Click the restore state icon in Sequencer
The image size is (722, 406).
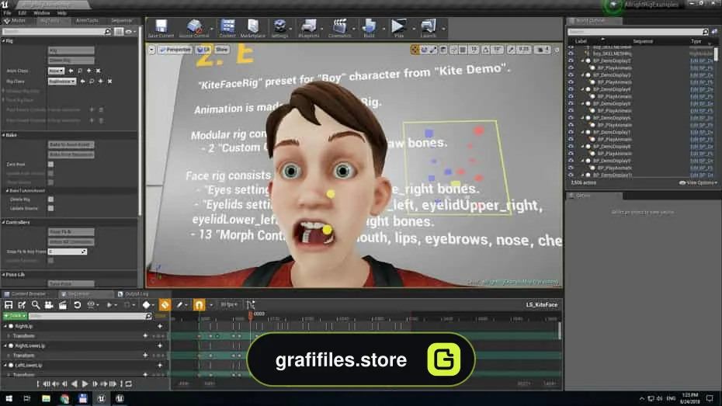[x=78, y=305]
